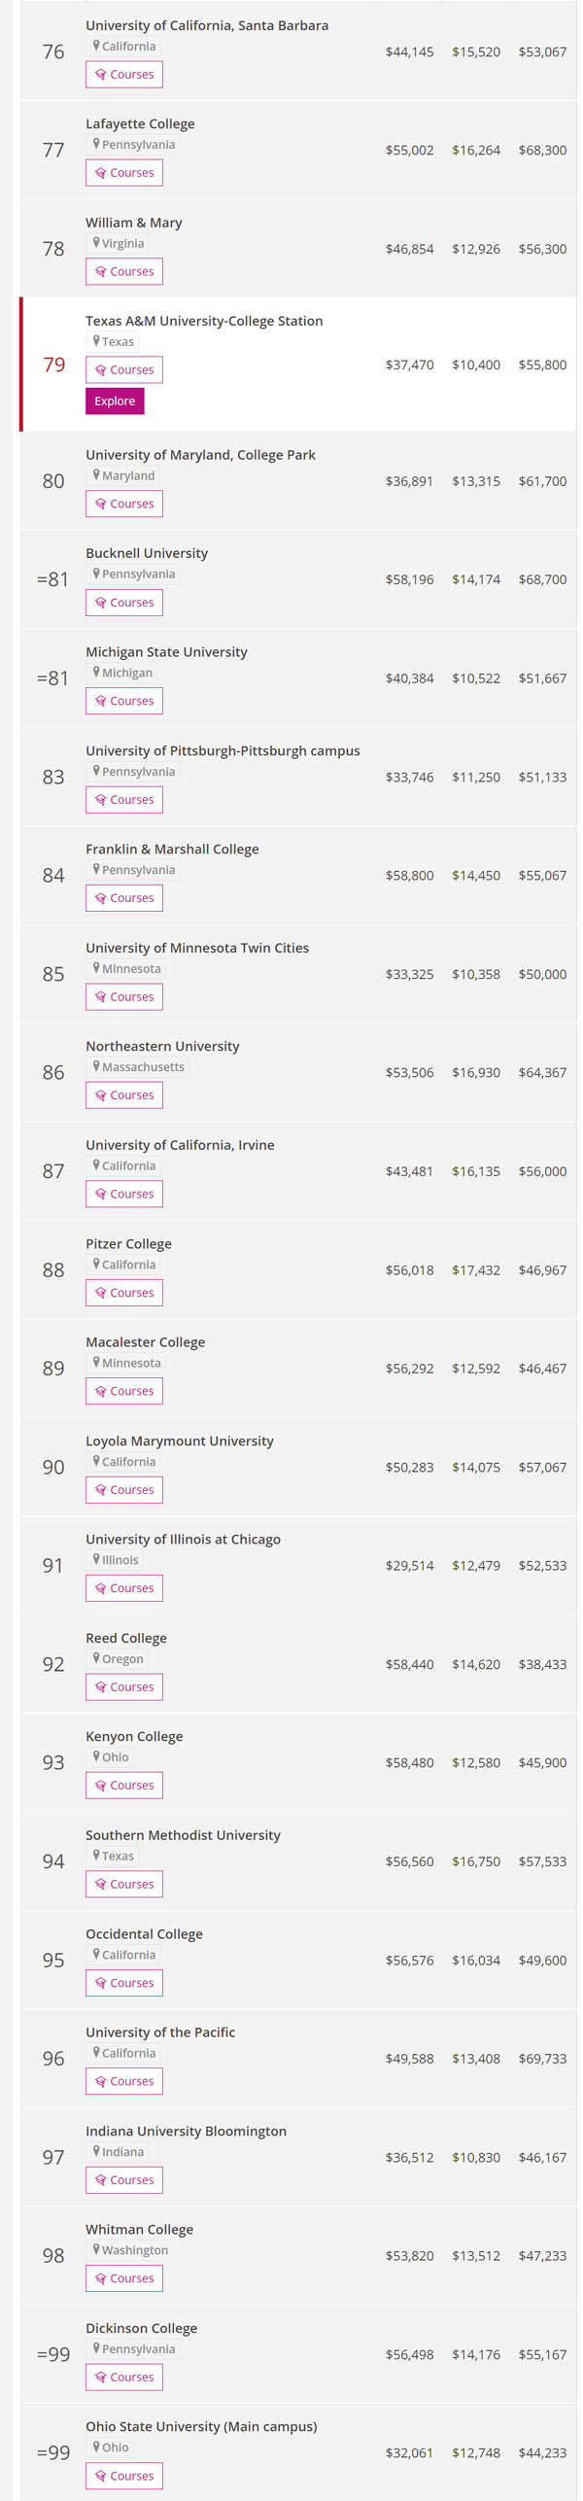Click the graduation cap icon in Macalester College Courses
Image resolution: width=583 pixels, height=2501 pixels.
pos(101,1391)
